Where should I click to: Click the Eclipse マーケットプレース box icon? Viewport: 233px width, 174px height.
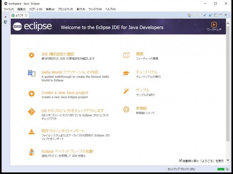coord(32,152)
